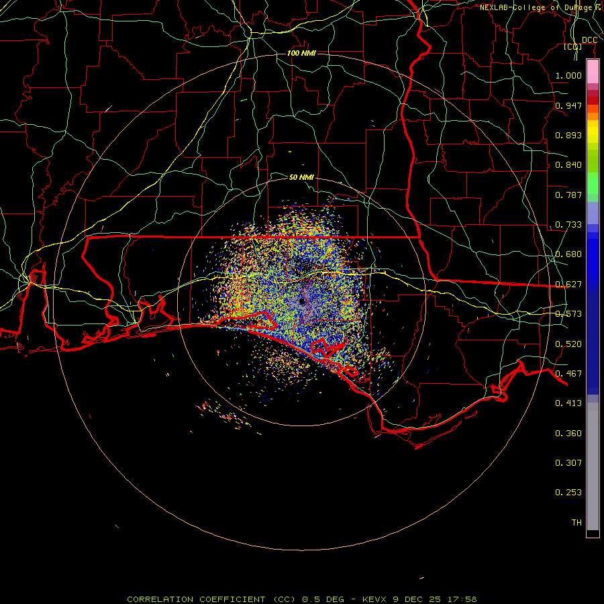Screen dimensions: 604x604
Task: Click the 0.840 scale value
Action: click(568, 165)
